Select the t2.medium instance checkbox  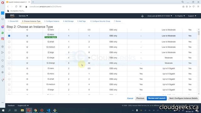coord(9,47)
